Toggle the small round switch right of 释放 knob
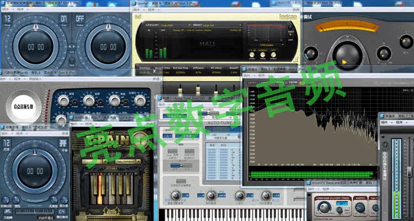 click(126, 102)
